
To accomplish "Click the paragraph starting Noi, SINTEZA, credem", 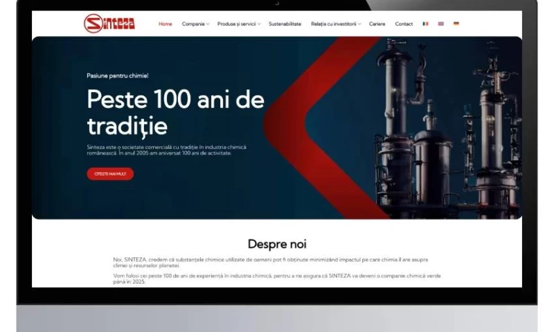I will click(x=271, y=262).
